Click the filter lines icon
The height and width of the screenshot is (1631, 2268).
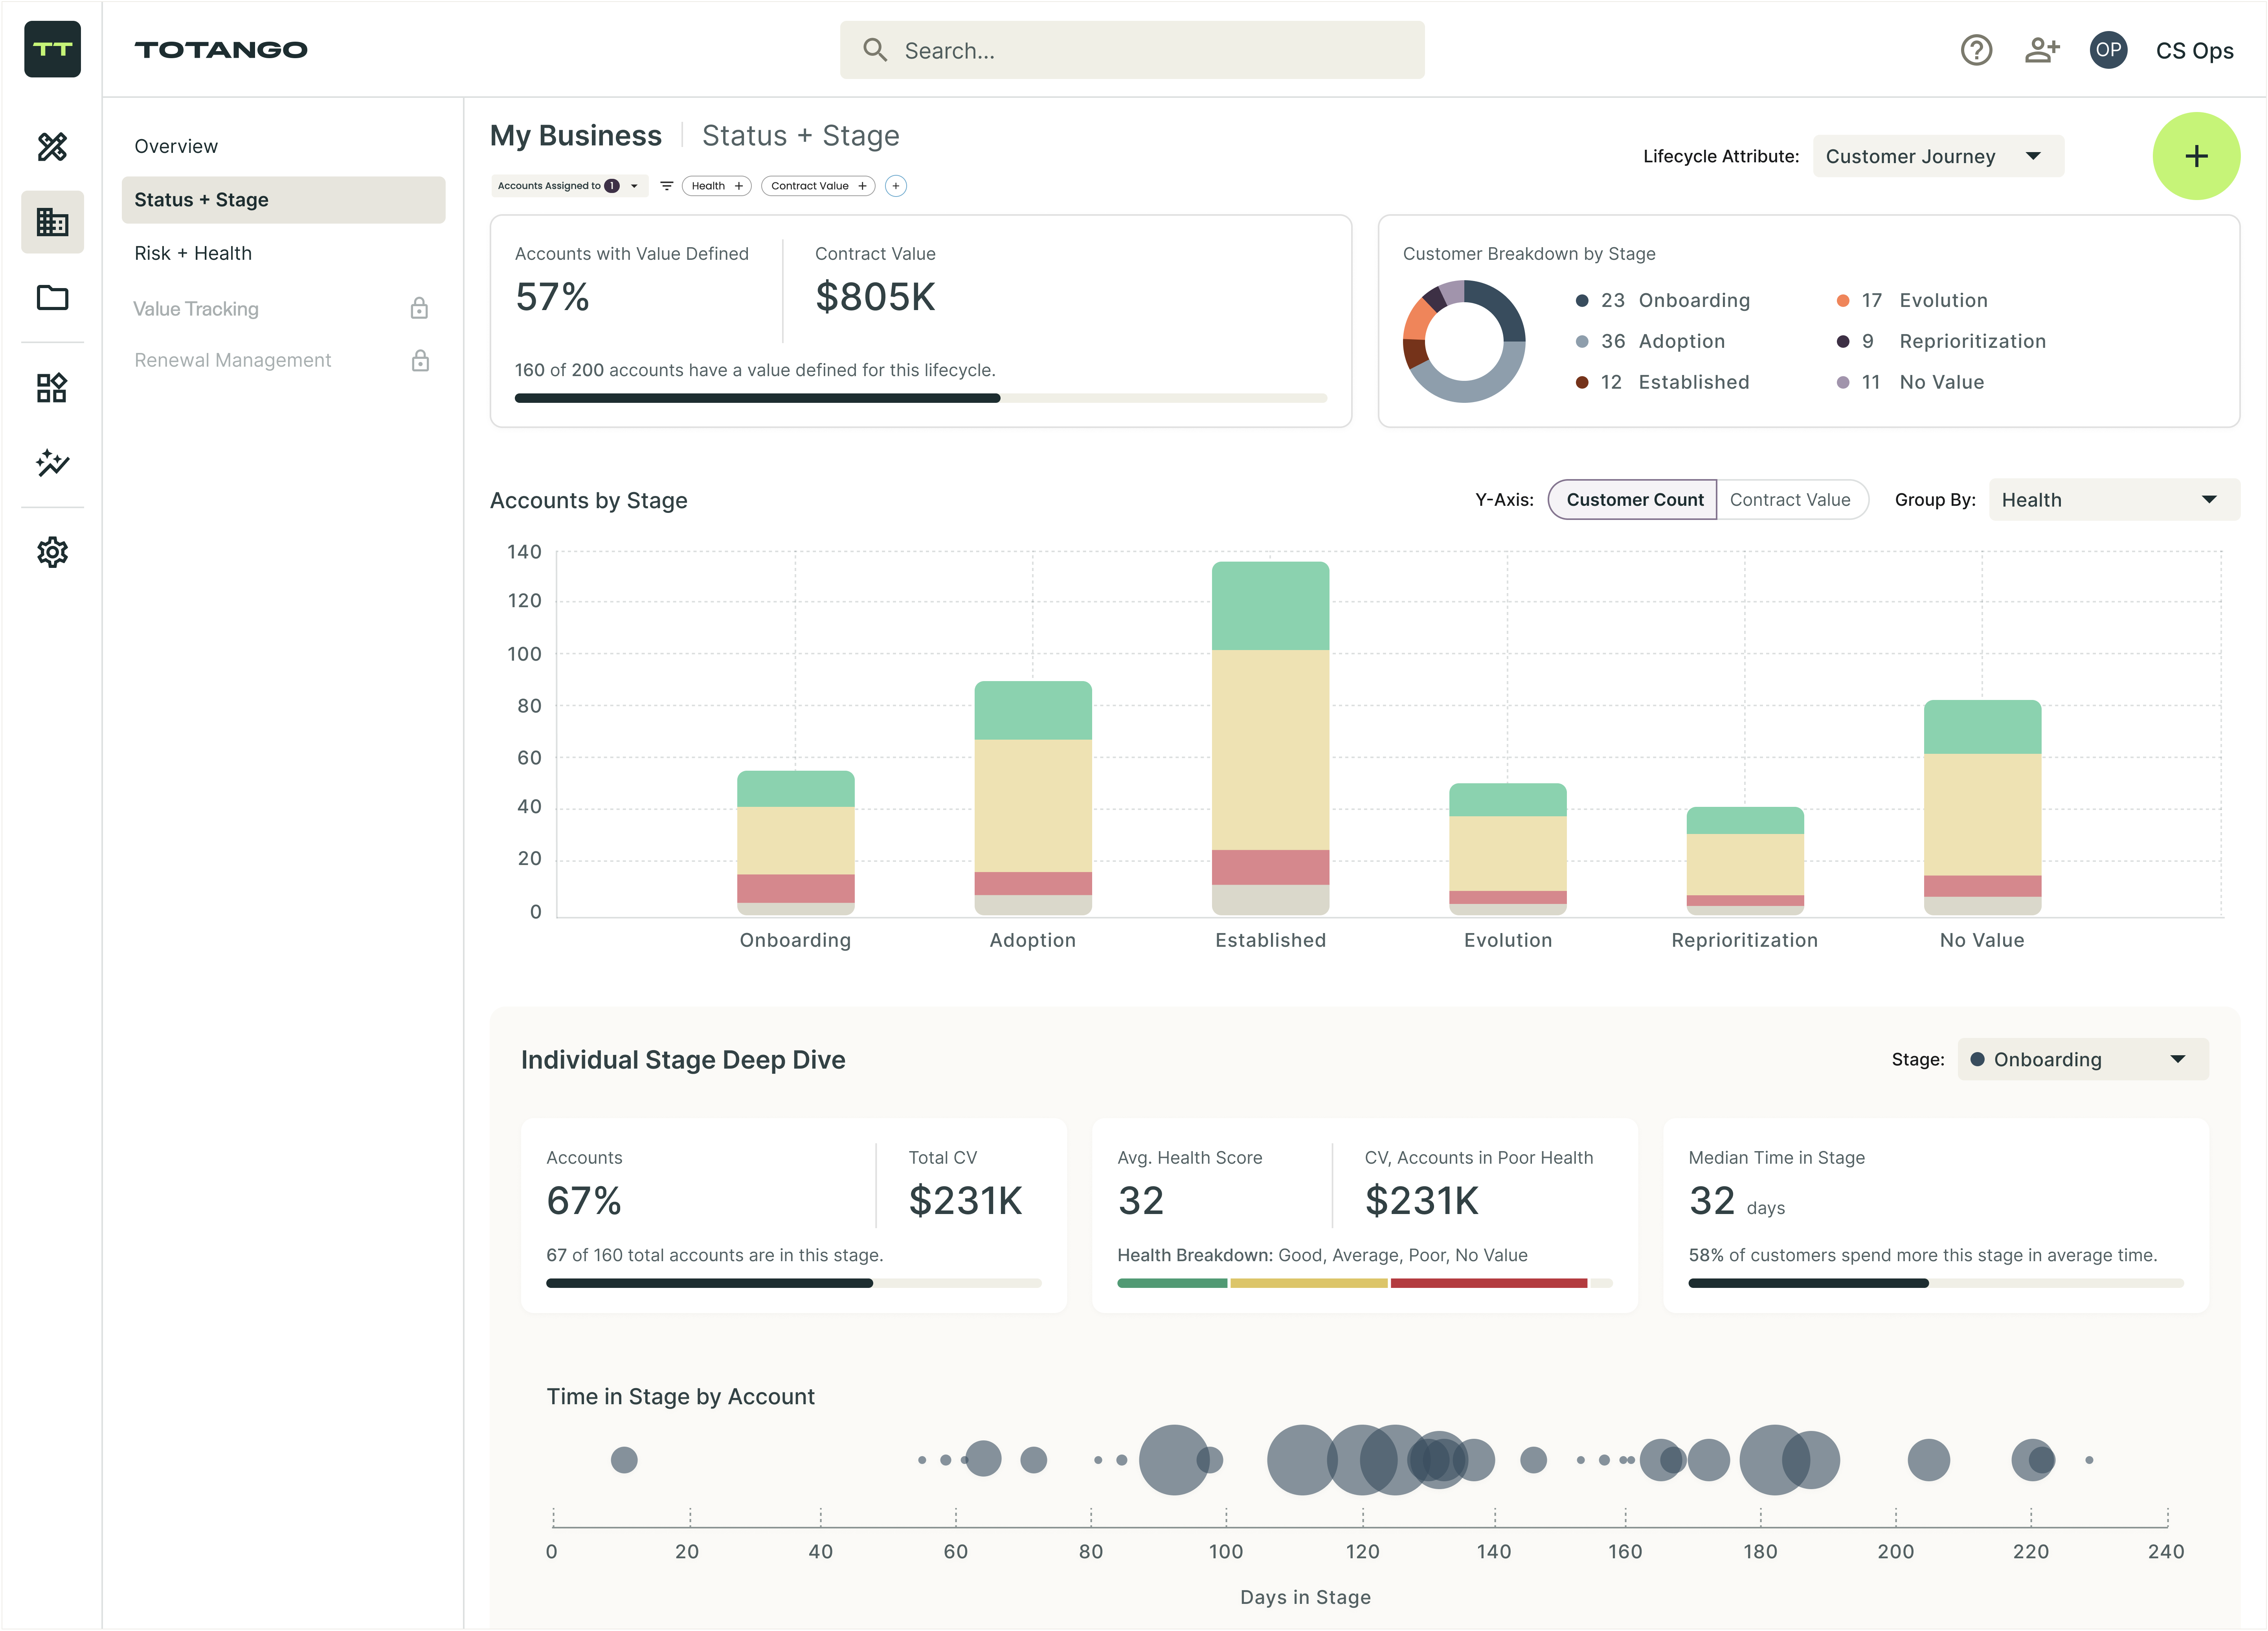(667, 186)
